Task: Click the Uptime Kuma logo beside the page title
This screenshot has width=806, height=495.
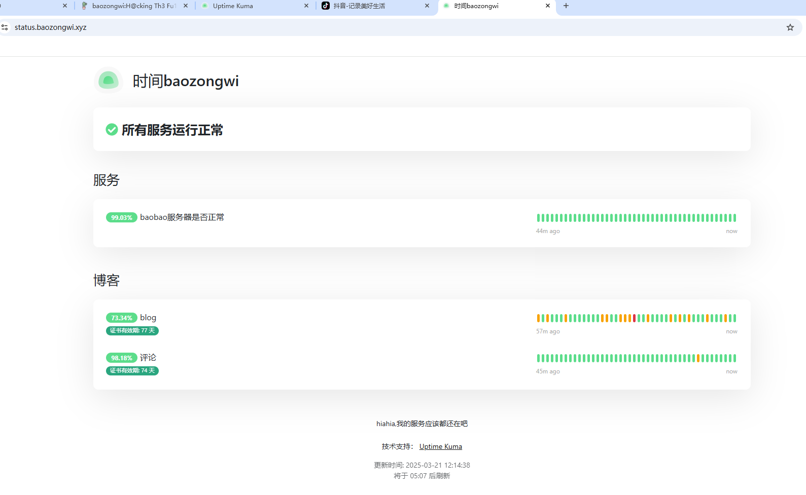Action: (x=109, y=81)
